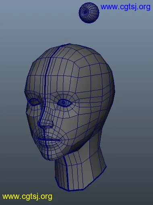Screen dimensions: 153x205
Task: Select the lip line of the closed mouth
Action: point(49,140)
